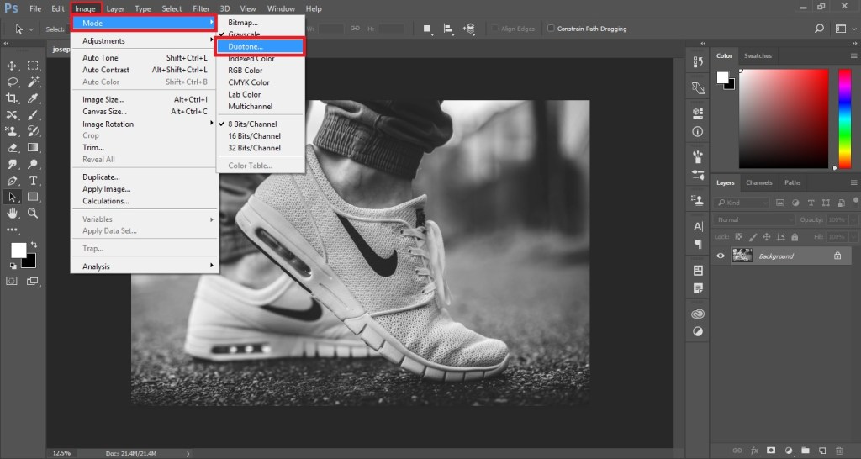Switch to the Swatches tab

(x=758, y=56)
